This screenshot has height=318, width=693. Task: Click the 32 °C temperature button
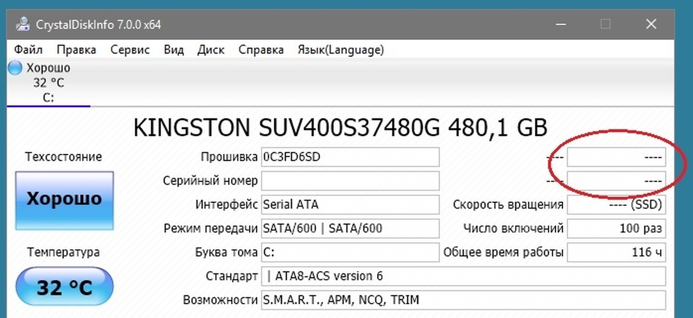coord(64,287)
